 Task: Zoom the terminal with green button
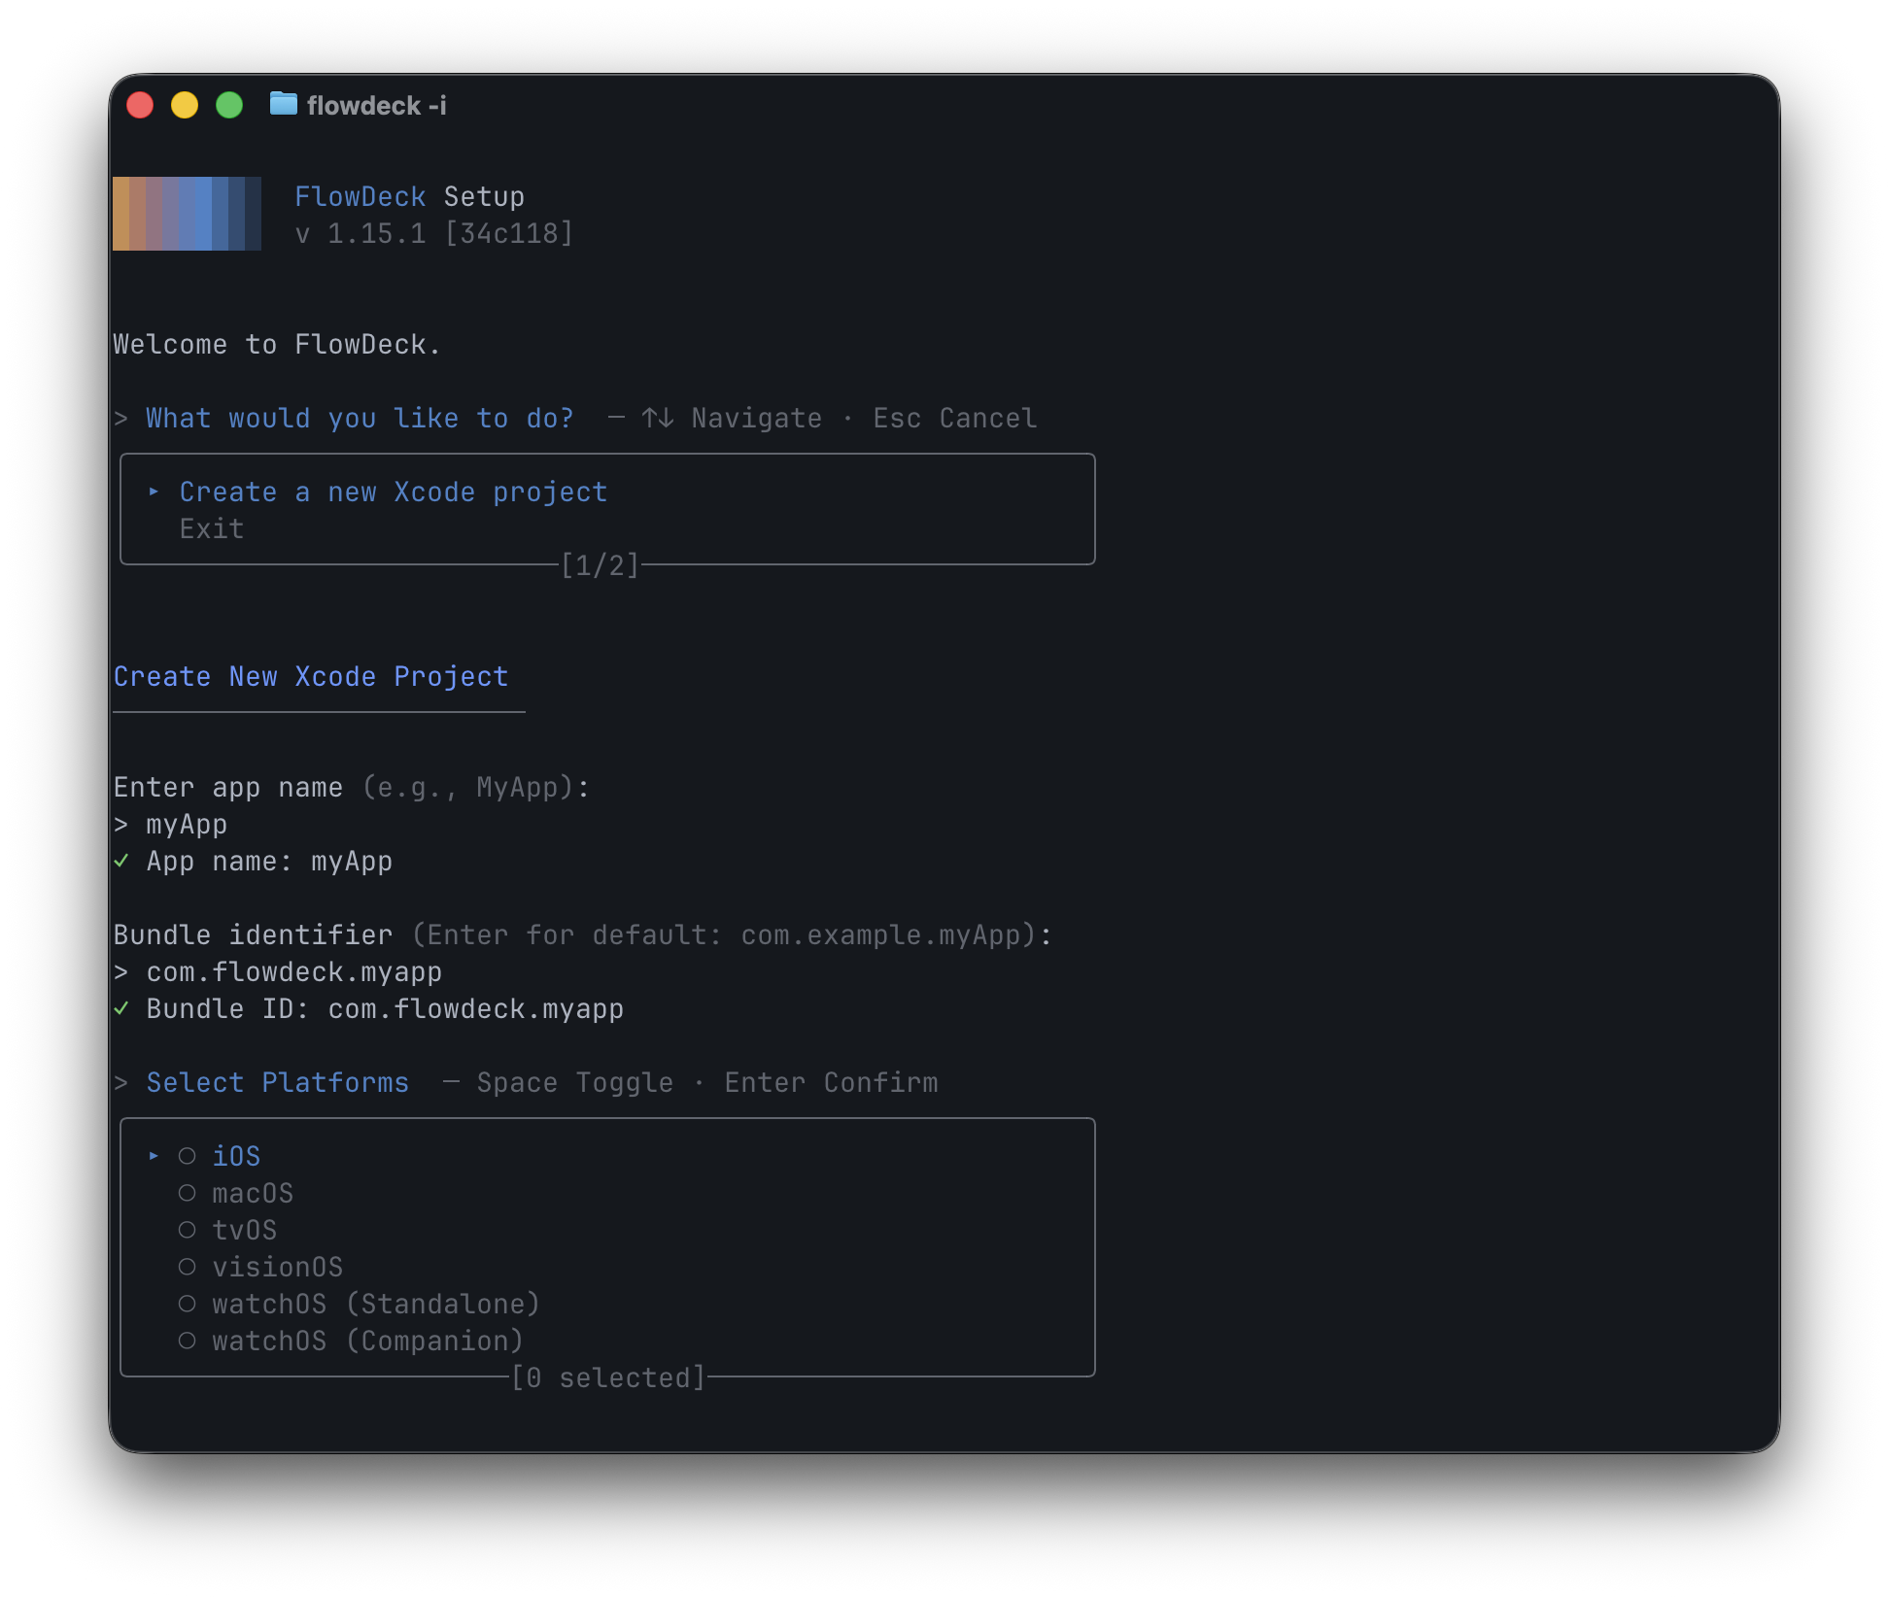pos(229,105)
